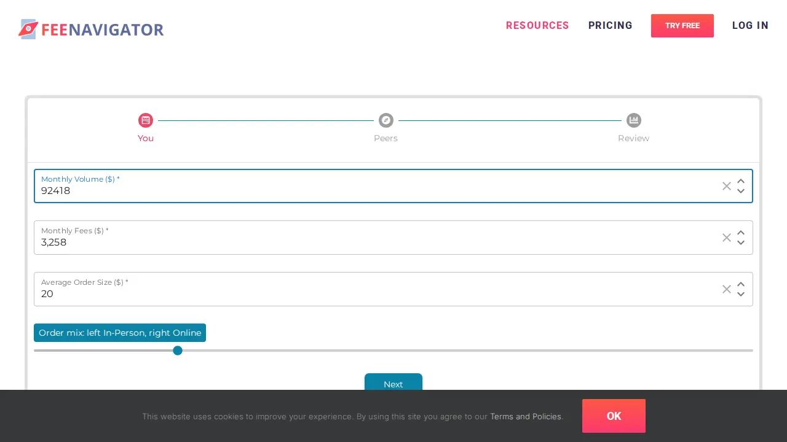Select the Review step chart icon
This screenshot has width=787, height=442.
[634, 120]
